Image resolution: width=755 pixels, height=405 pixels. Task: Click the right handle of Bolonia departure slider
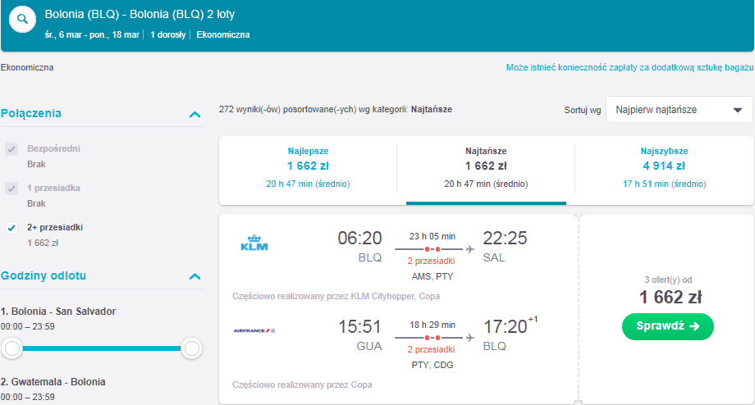coord(192,348)
